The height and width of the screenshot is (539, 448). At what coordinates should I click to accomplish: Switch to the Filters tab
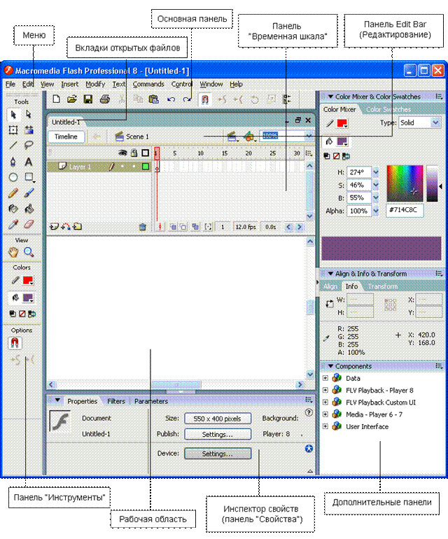[116, 401]
